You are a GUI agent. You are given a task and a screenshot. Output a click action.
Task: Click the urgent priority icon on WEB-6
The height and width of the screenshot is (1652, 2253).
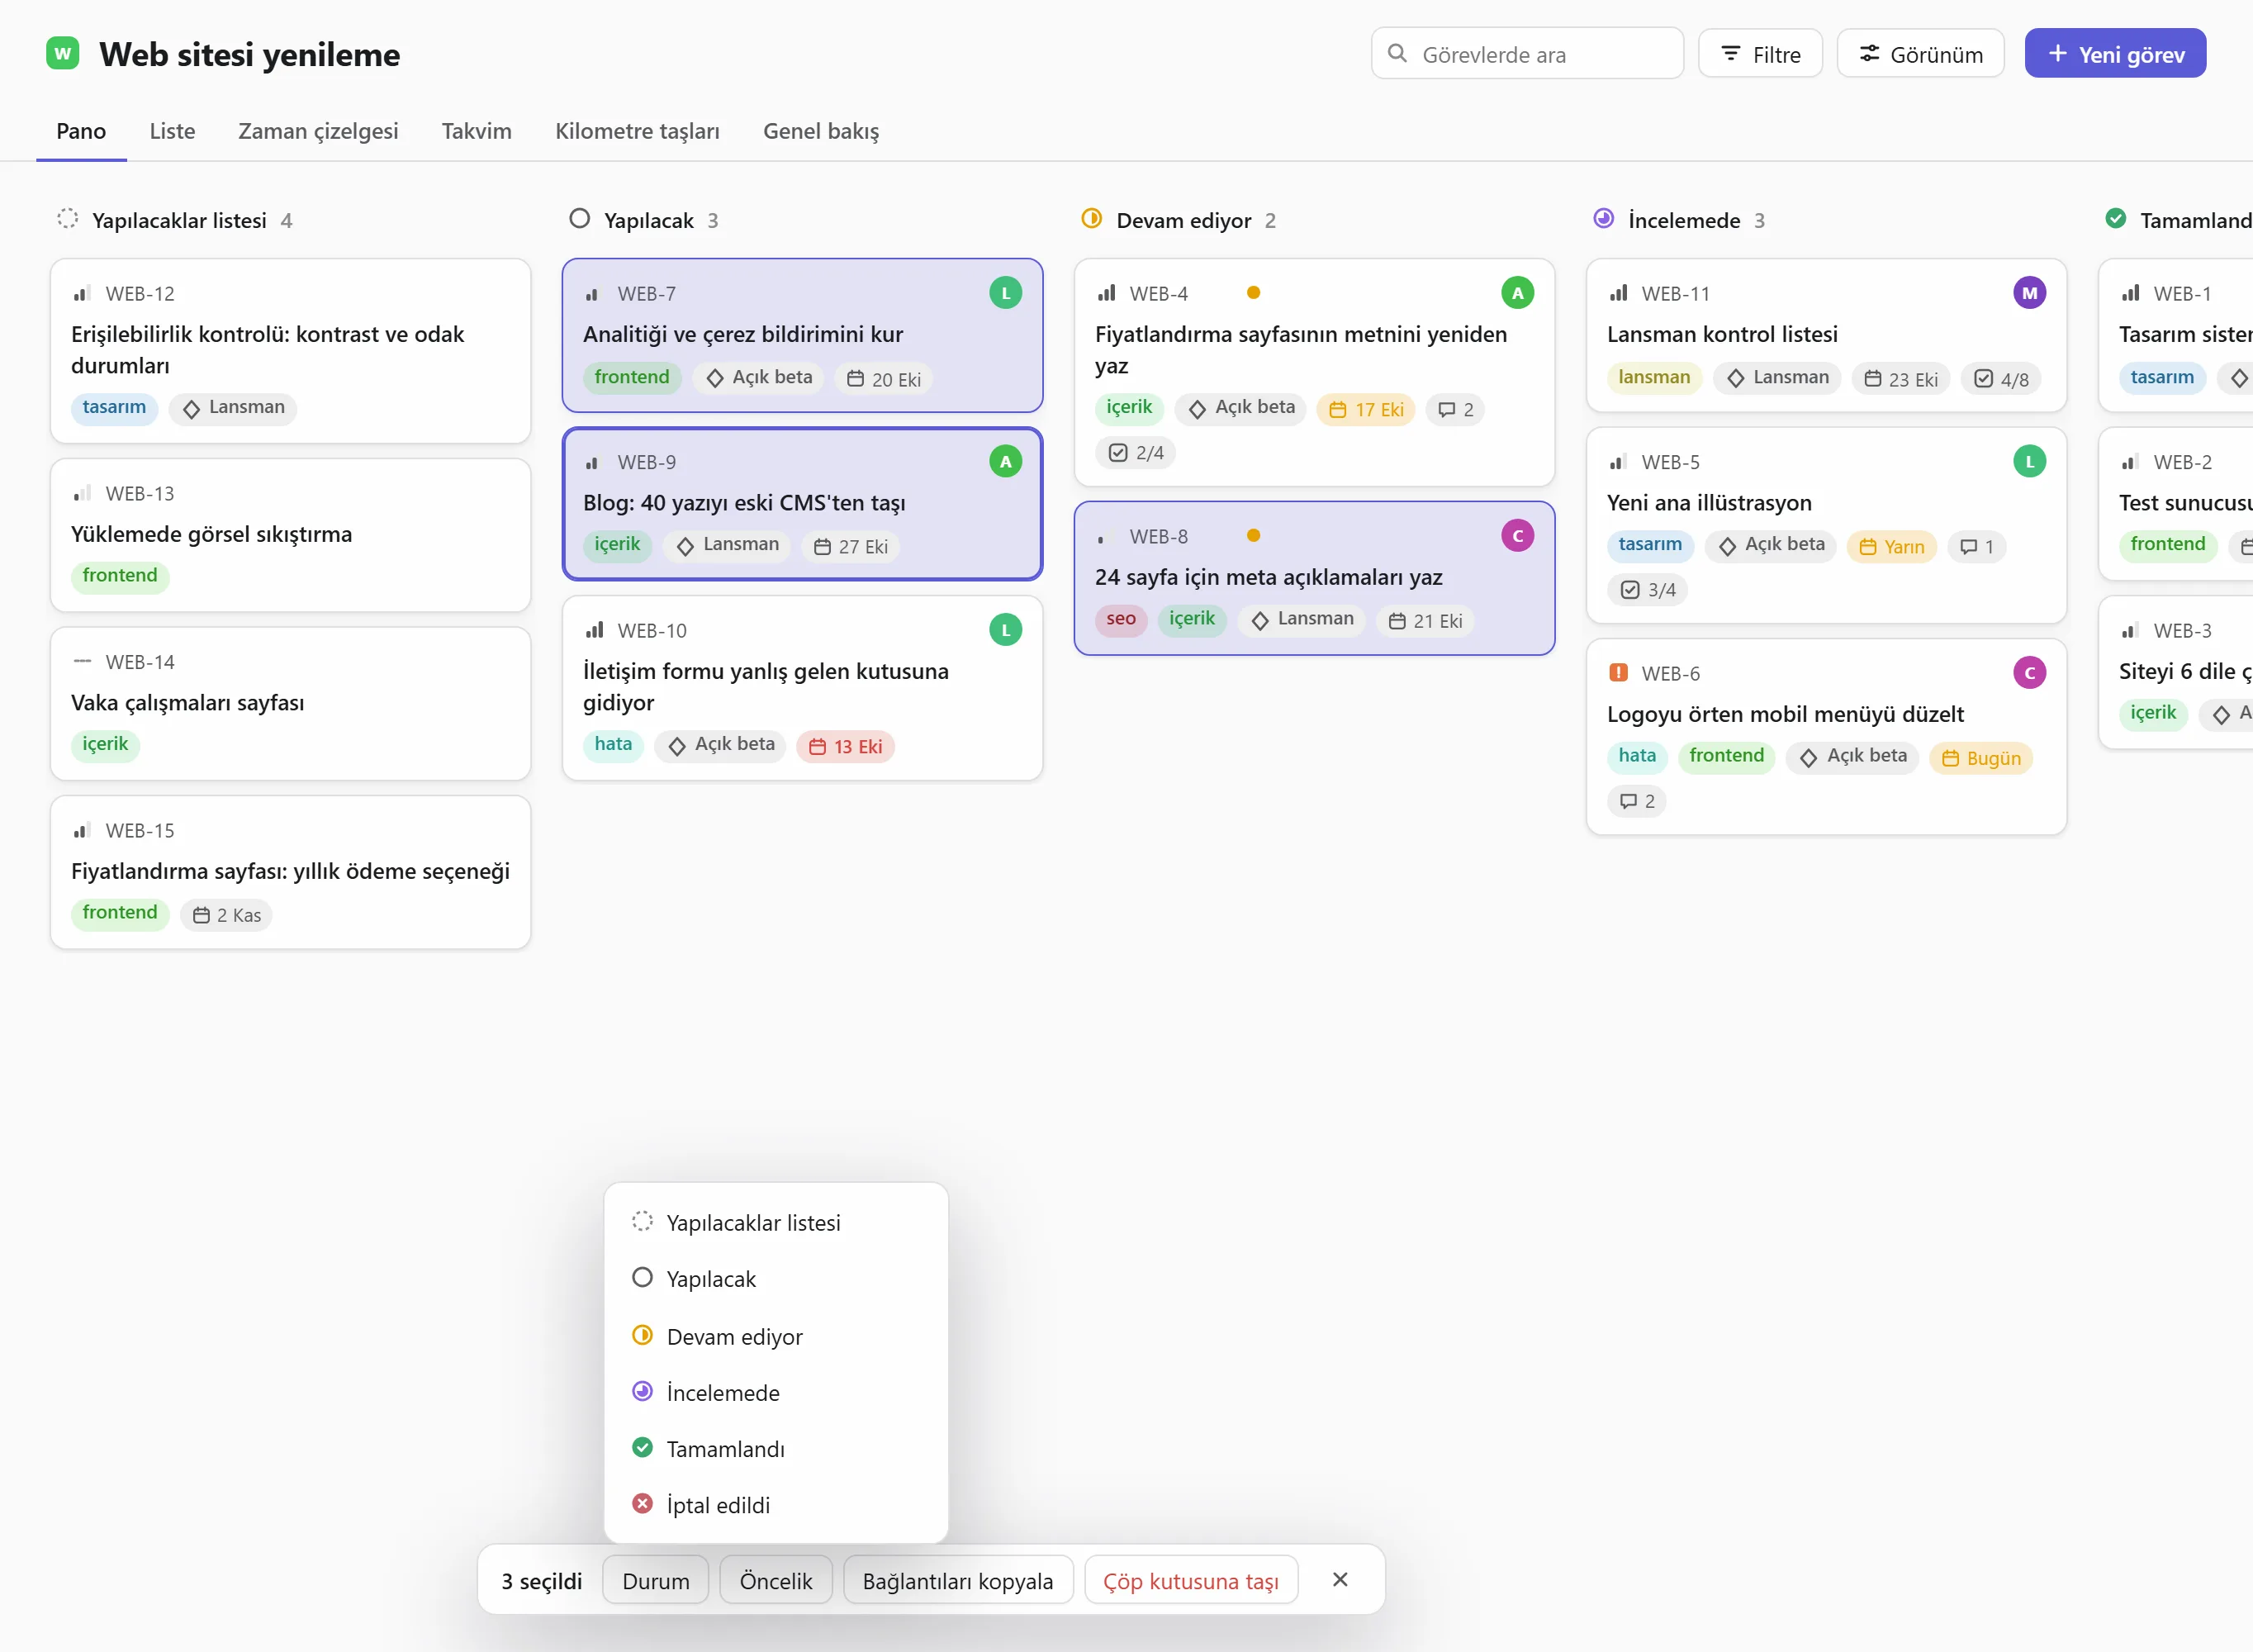pyautogui.click(x=1618, y=673)
